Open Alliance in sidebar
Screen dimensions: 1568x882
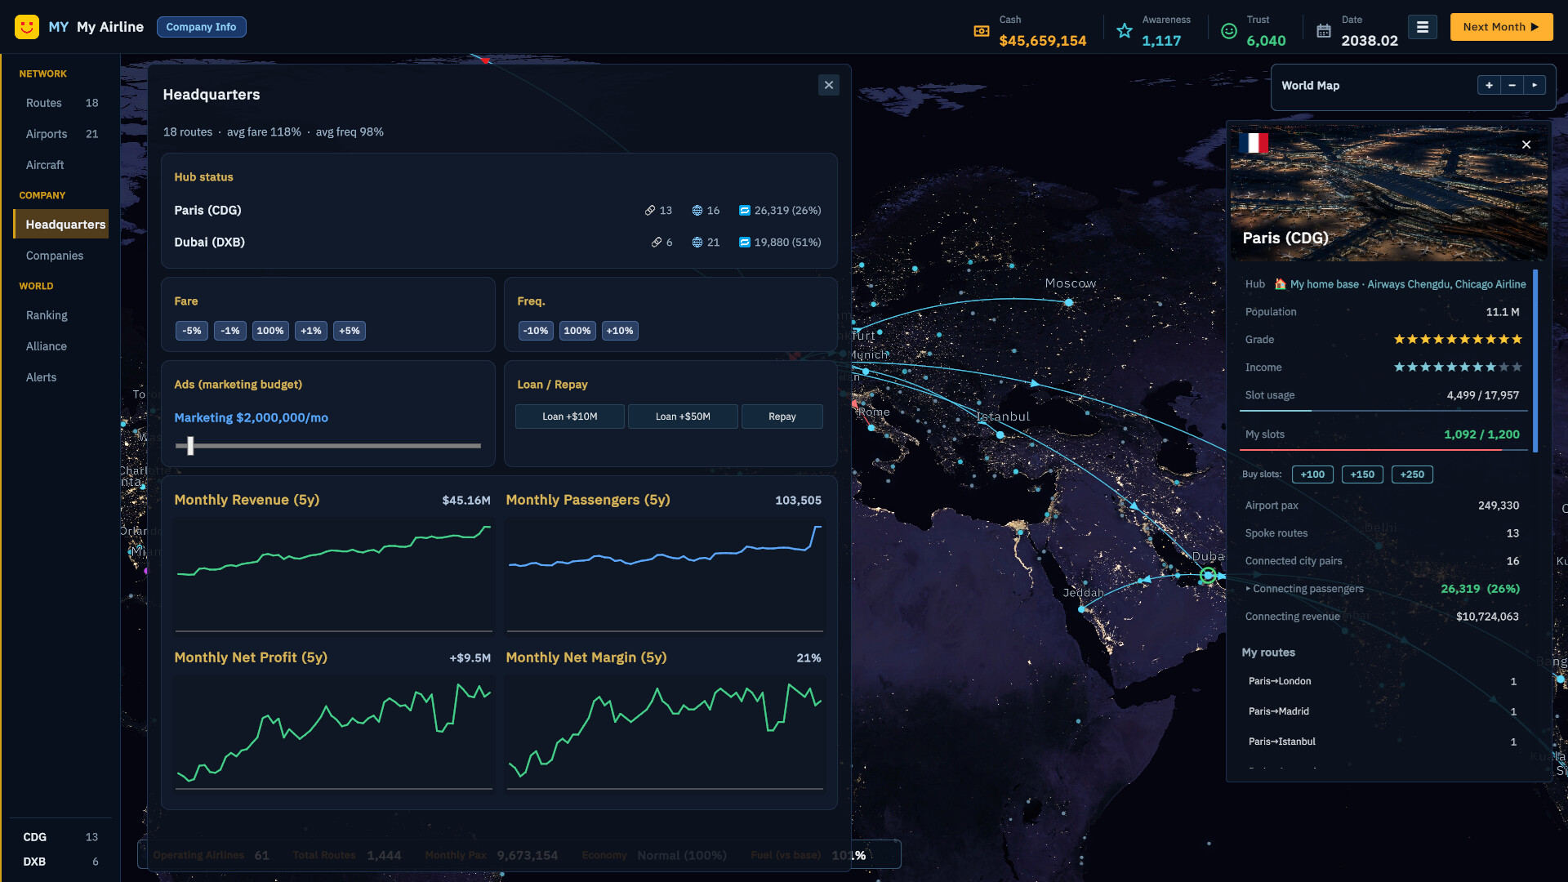[x=61, y=346]
